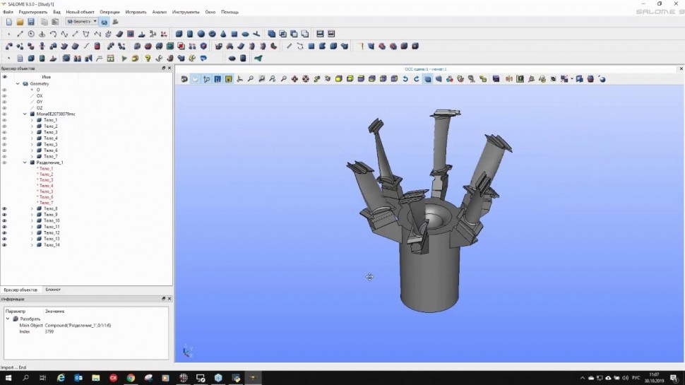Open the Операции menu
Image resolution: width=685 pixels, height=385 pixels.
[109, 12]
